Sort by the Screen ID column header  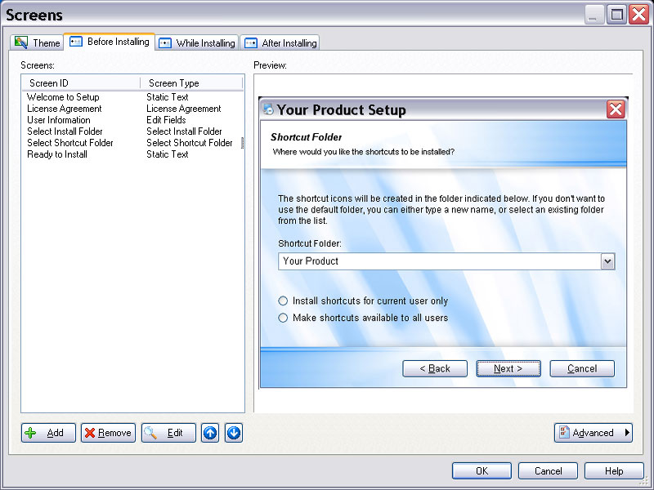[81, 83]
